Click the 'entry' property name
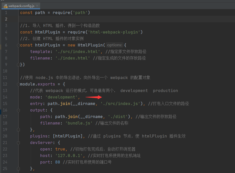 36,104
